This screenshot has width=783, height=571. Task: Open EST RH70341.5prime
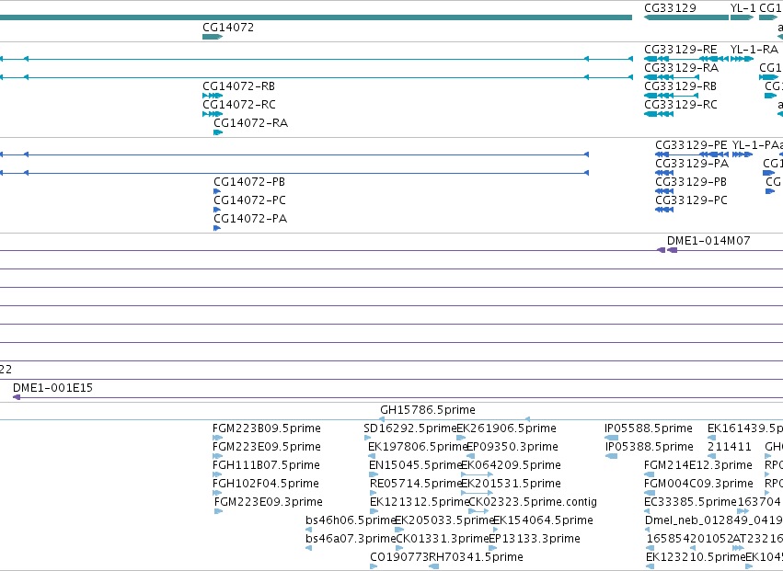476,557
